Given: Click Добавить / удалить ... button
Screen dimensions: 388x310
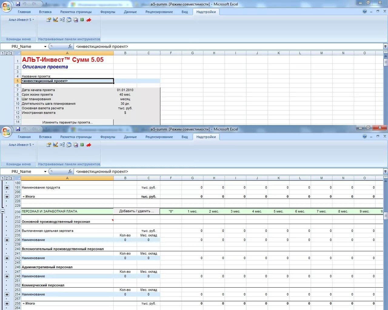Looking at the screenshot, I should pos(137,211).
